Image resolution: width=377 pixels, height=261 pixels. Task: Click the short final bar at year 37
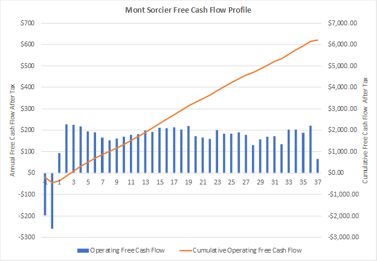(318, 166)
